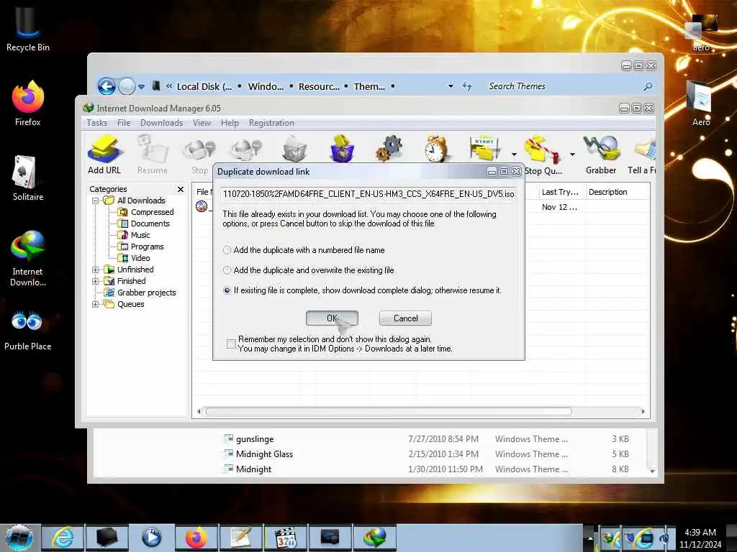Click the Start Queue toolbar icon
Screen dimensions: 737x552
point(486,148)
